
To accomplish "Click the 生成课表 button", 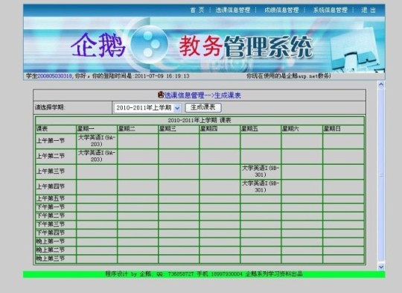I will 203,107.
